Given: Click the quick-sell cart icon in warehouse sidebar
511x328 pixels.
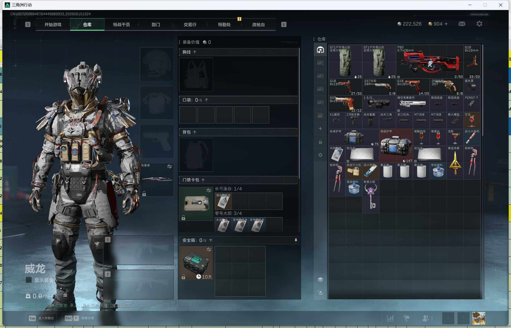Looking at the screenshot, I should click(320, 292).
